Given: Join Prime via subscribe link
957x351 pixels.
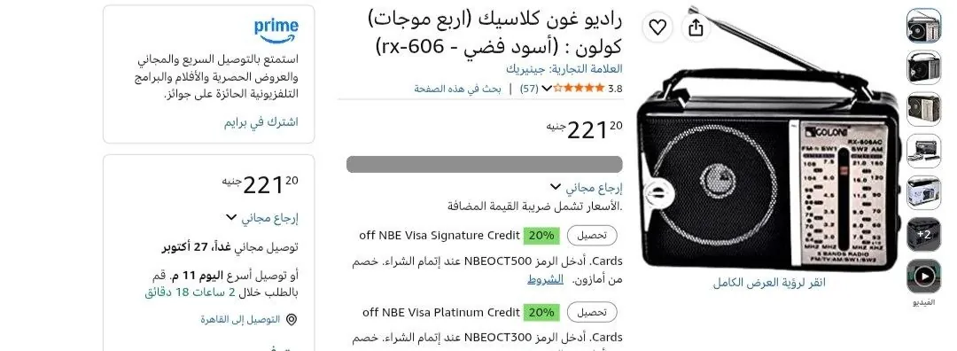Looking at the screenshot, I should (261, 121).
